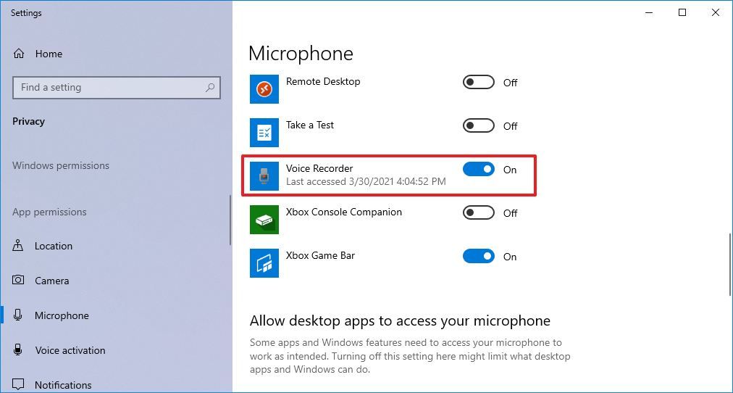Click the search magnifier icon
This screenshot has width=733, height=393.
coord(210,88)
